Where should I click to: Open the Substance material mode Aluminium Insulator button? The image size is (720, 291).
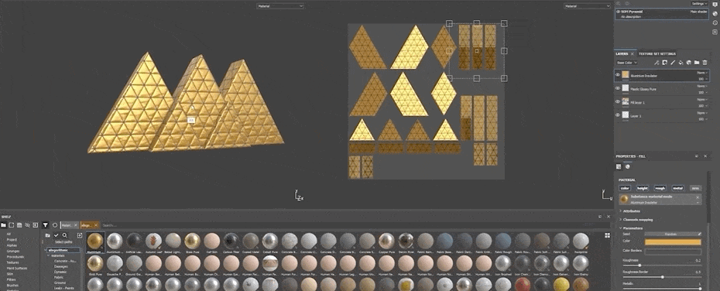pyautogui.click(x=660, y=199)
